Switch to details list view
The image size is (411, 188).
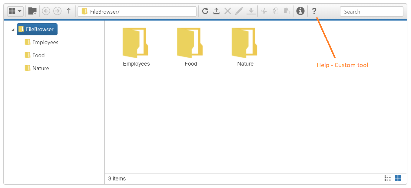(388, 178)
